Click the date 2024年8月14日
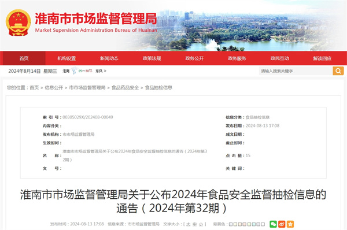347x230 pixels. [24, 71]
